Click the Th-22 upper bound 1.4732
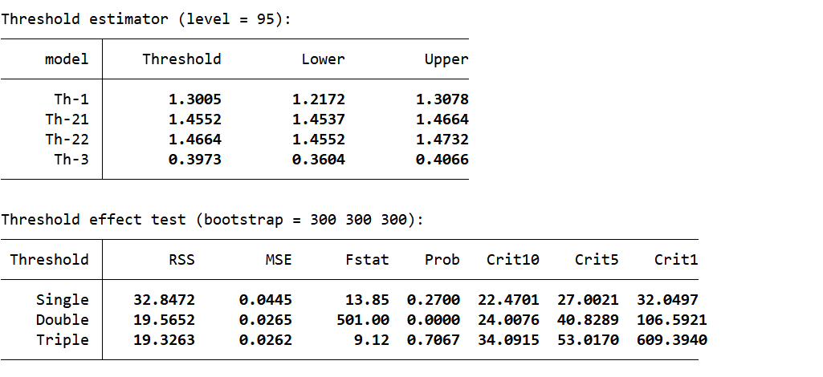 (442, 140)
